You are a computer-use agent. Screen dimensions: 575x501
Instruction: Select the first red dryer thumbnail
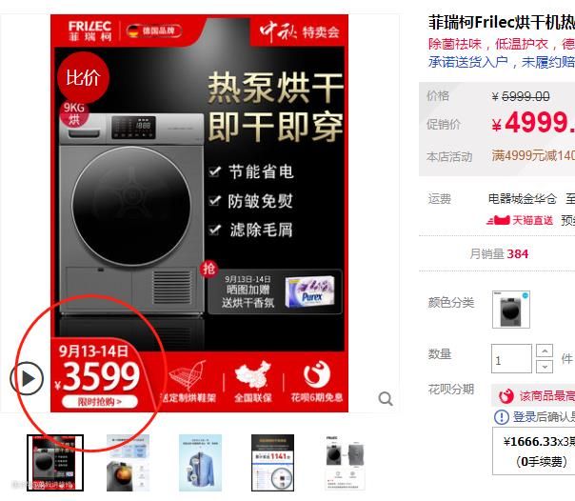pyautogui.click(x=55, y=463)
